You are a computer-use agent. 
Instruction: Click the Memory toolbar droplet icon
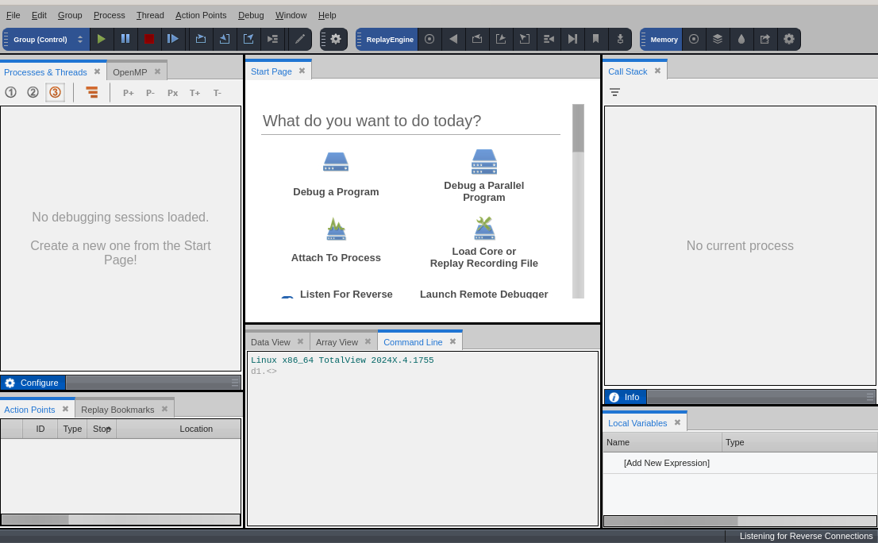coord(741,39)
